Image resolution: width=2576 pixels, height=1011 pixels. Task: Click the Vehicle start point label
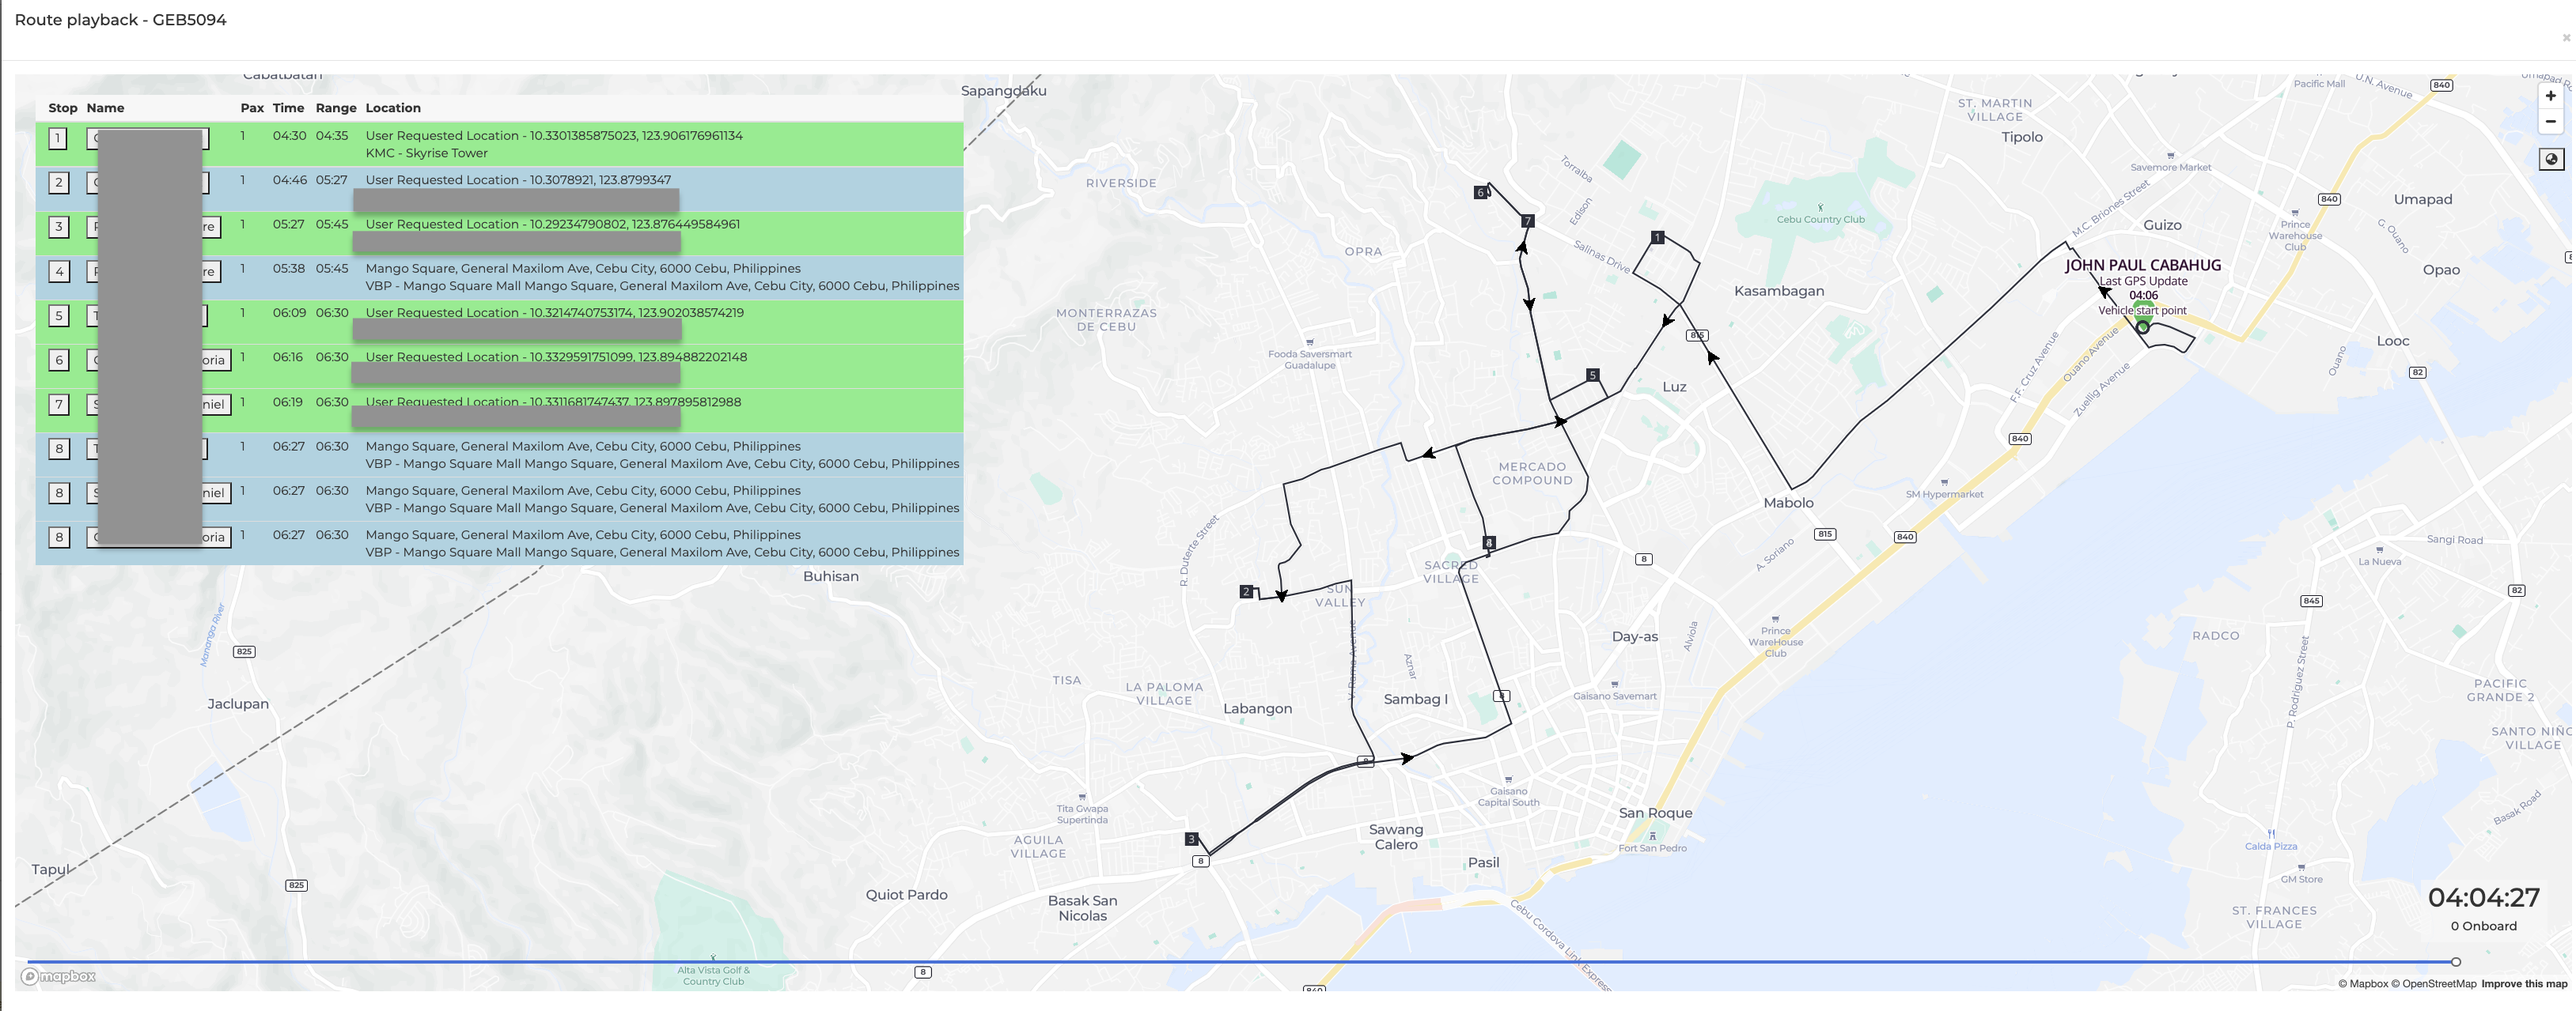tap(2142, 311)
